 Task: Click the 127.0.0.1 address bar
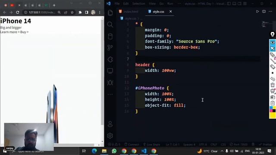point(42,12)
